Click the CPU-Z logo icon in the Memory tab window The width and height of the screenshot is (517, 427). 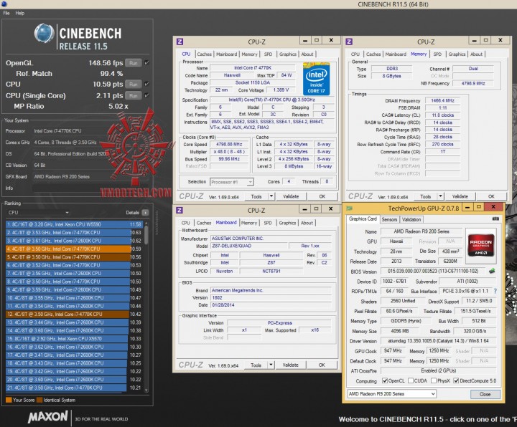coord(349,42)
